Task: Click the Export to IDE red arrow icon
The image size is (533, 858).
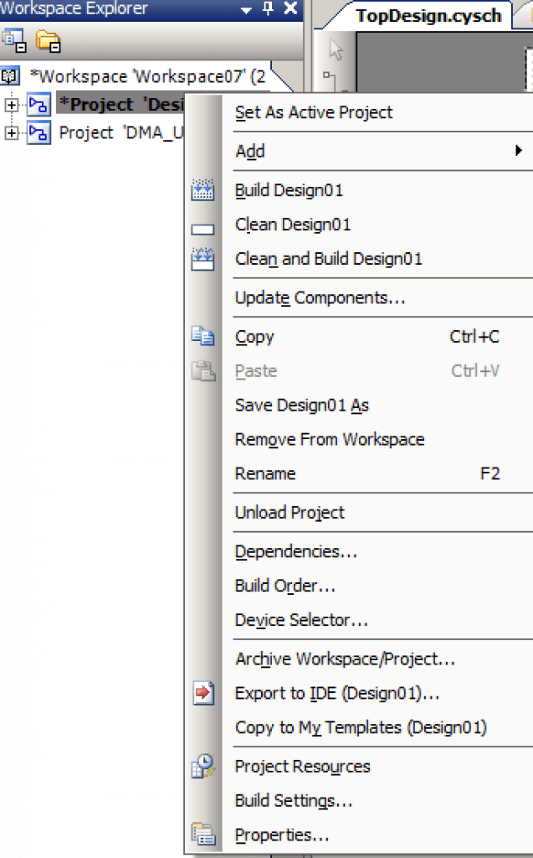Action: pos(203,693)
